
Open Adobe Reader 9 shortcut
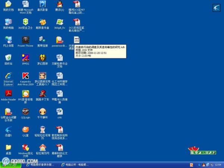(8, 93)
